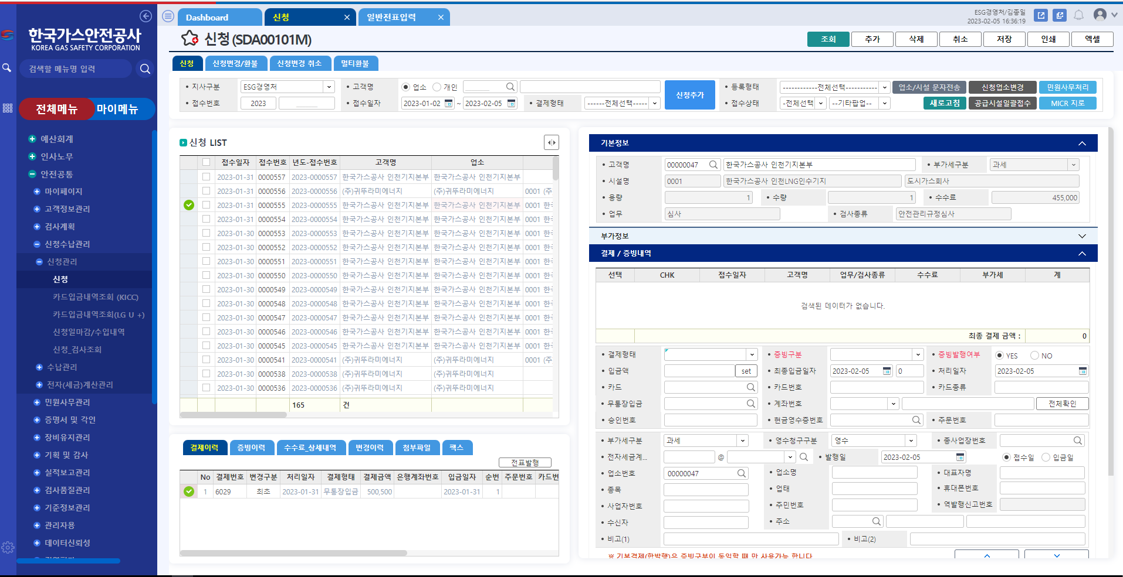Select NO for 증빙발행여부

click(1034, 356)
